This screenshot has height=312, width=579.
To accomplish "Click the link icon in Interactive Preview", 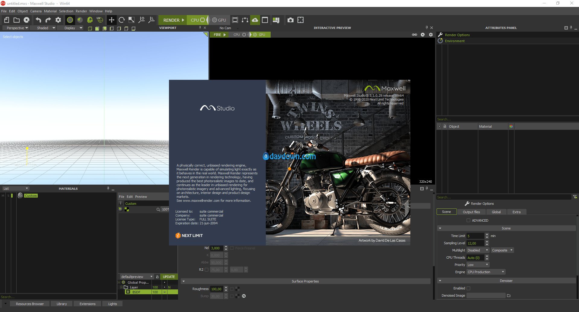I will click(415, 35).
